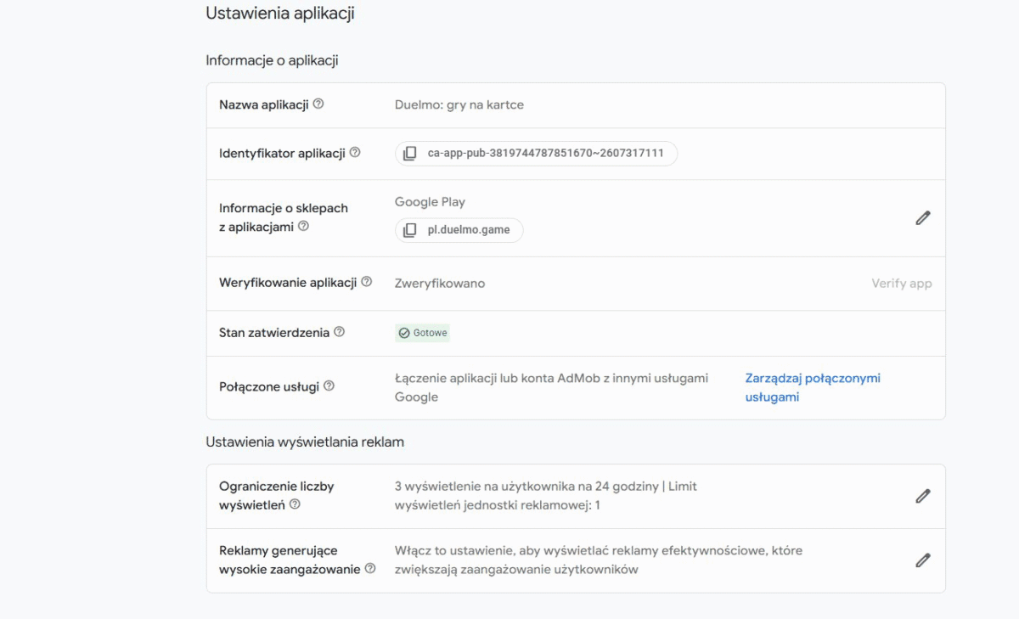This screenshot has width=1019, height=619.
Task: Show help tooltip for Połączone usługi
Action: [329, 386]
